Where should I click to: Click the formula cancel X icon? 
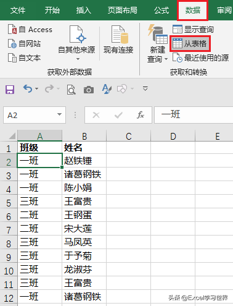tap(96, 115)
